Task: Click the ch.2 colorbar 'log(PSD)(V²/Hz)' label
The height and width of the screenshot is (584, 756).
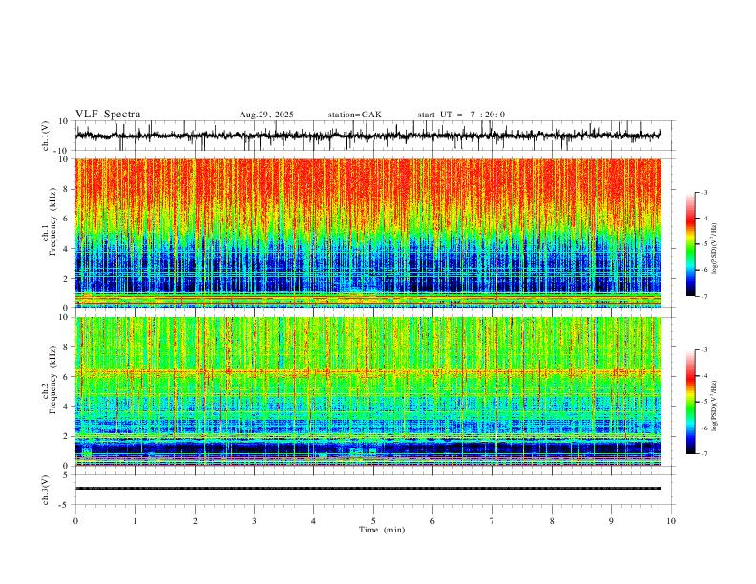Action: coord(714,406)
